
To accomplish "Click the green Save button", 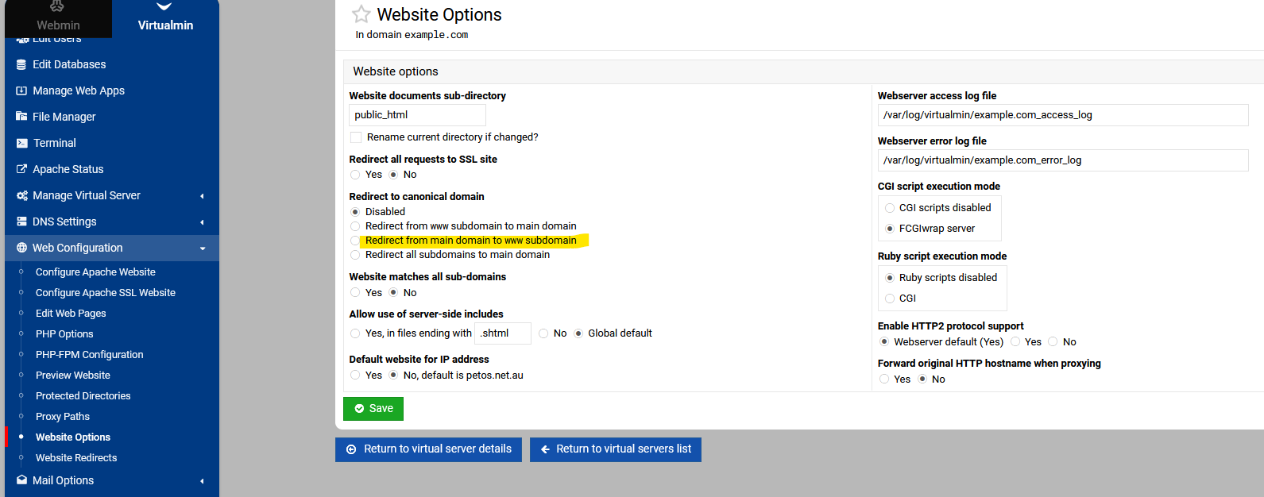I will (x=373, y=409).
